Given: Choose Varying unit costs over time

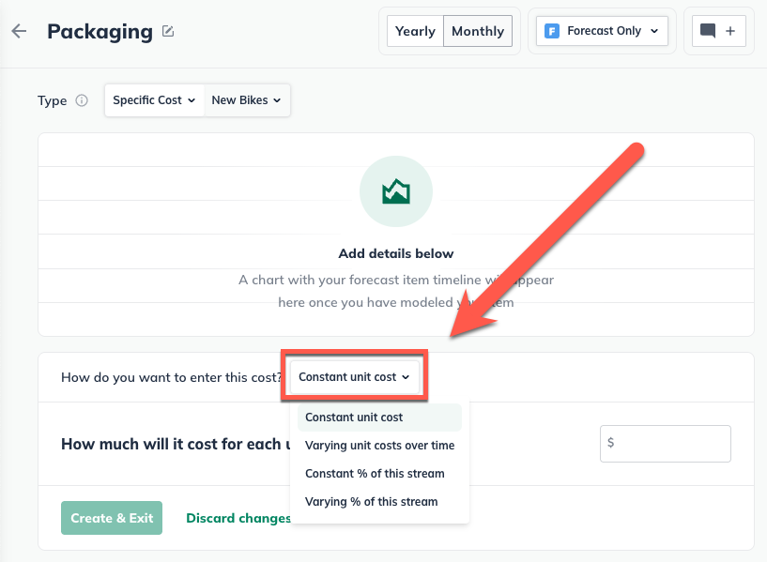Looking at the screenshot, I should point(379,445).
